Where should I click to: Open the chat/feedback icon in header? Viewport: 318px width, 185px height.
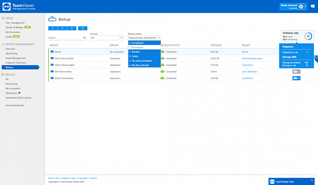[313, 6]
